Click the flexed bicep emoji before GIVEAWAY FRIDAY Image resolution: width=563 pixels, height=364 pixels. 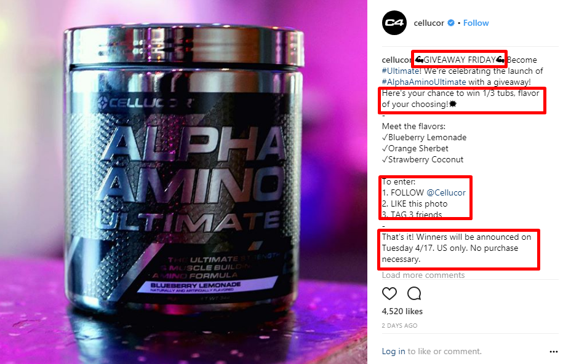point(419,60)
